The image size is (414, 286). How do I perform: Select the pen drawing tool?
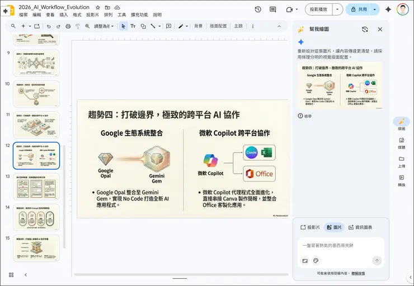tap(181, 26)
